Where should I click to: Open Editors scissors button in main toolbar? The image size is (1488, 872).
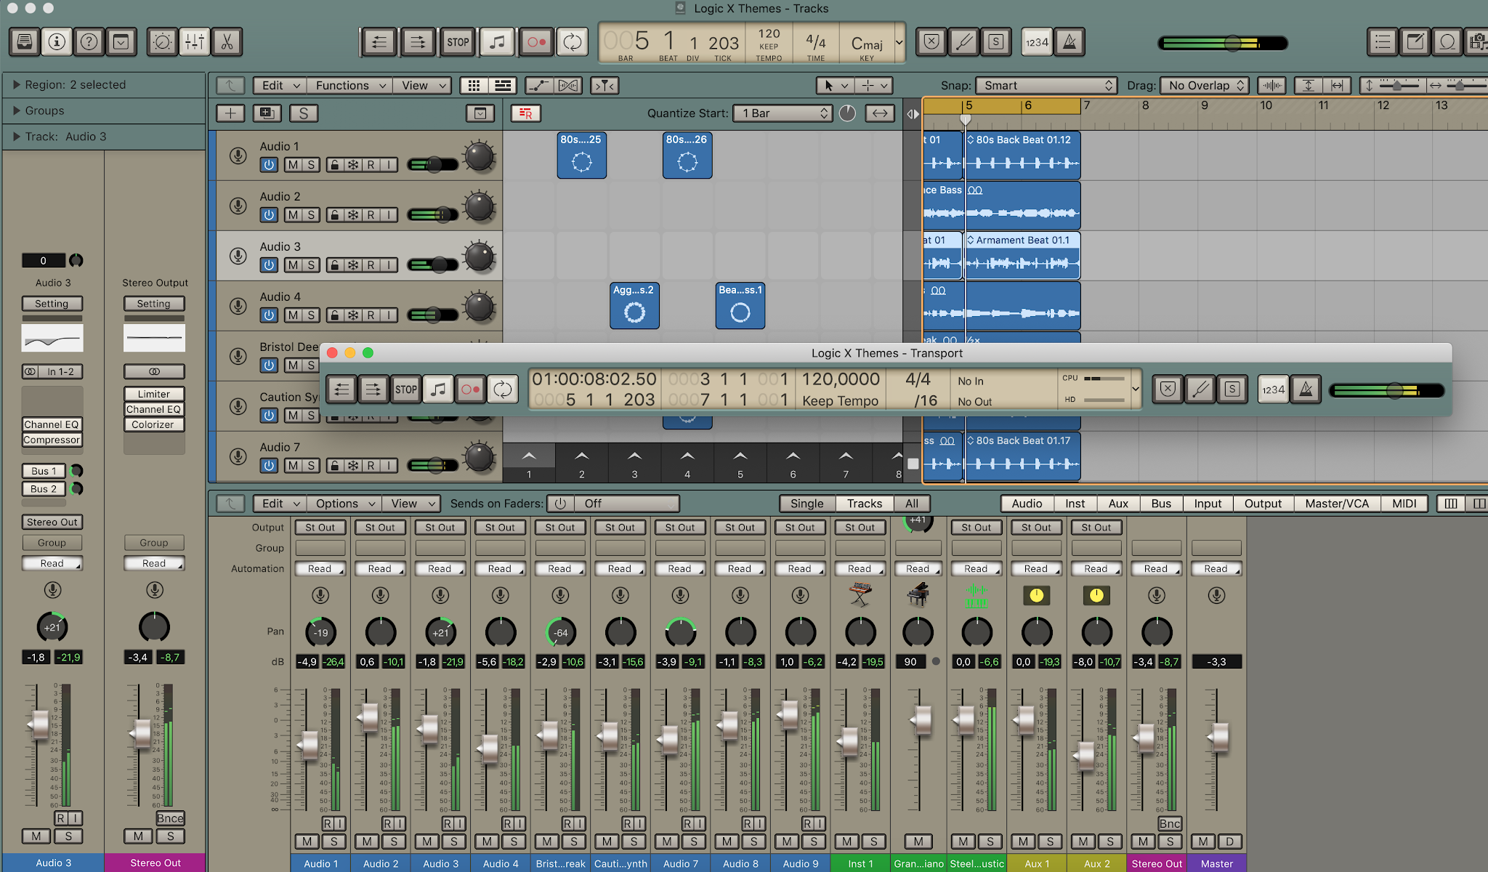coord(227,42)
